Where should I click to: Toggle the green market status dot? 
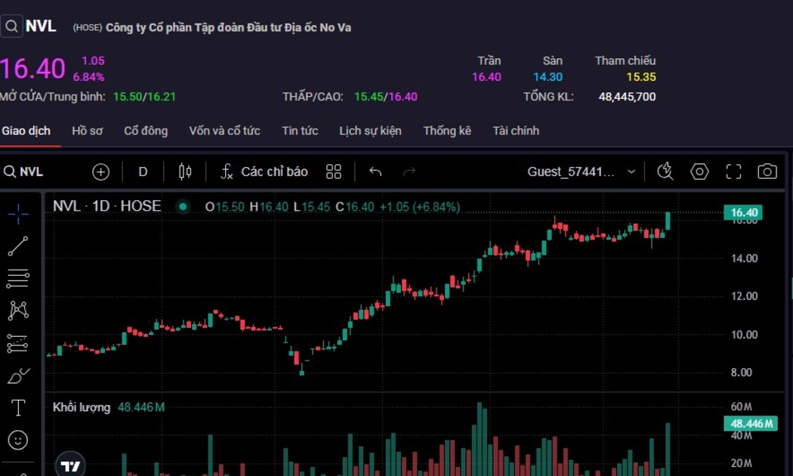pos(183,206)
